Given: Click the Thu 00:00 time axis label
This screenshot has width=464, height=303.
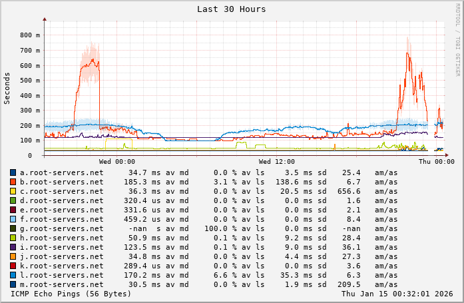Looking at the screenshot, I should pyautogui.click(x=436, y=161).
